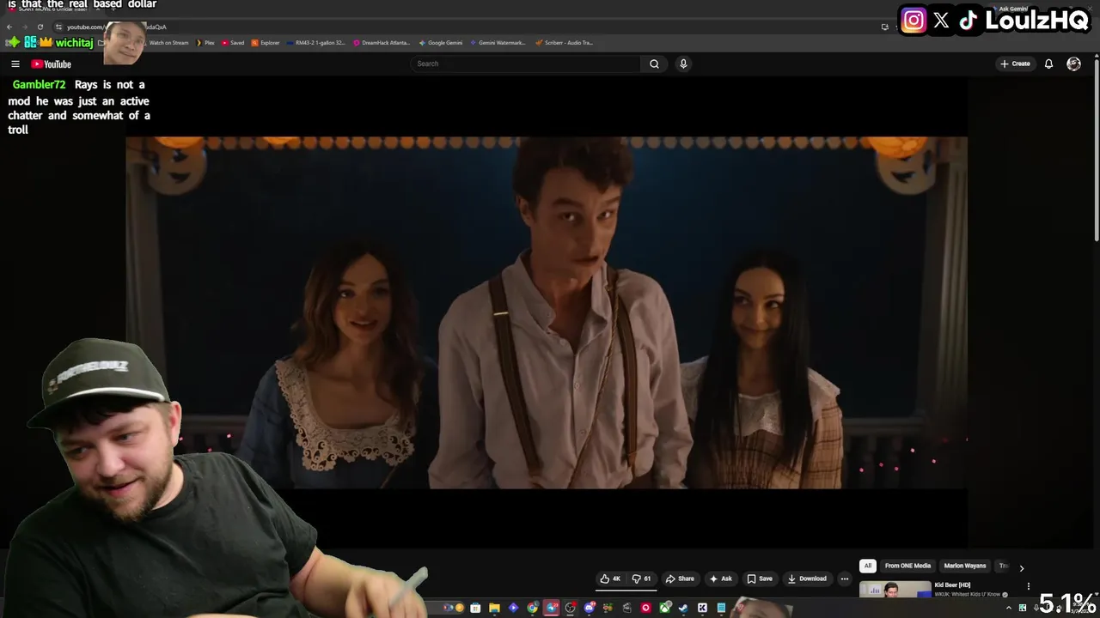
Task: Download the video
Action: 807,579
